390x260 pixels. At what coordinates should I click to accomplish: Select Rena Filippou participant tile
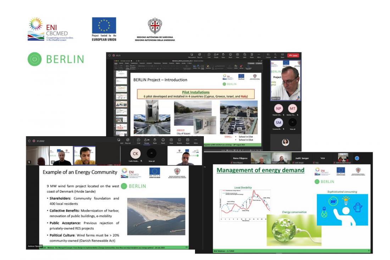tap(240, 159)
